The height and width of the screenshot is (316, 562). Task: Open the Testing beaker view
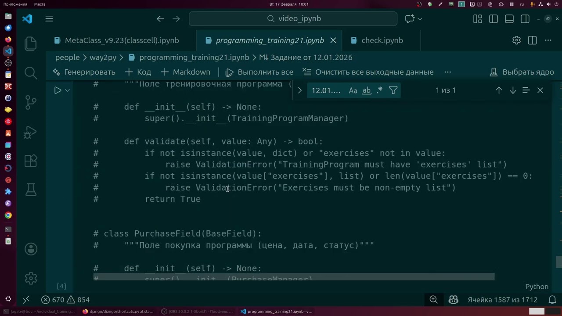pyautogui.click(x=31, y=190)
